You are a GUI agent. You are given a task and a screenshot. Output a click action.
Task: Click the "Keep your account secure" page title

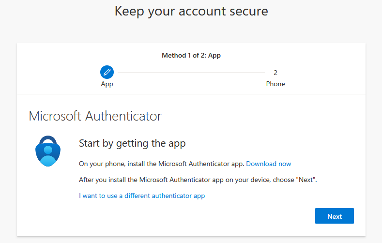(x=191, y=11)
